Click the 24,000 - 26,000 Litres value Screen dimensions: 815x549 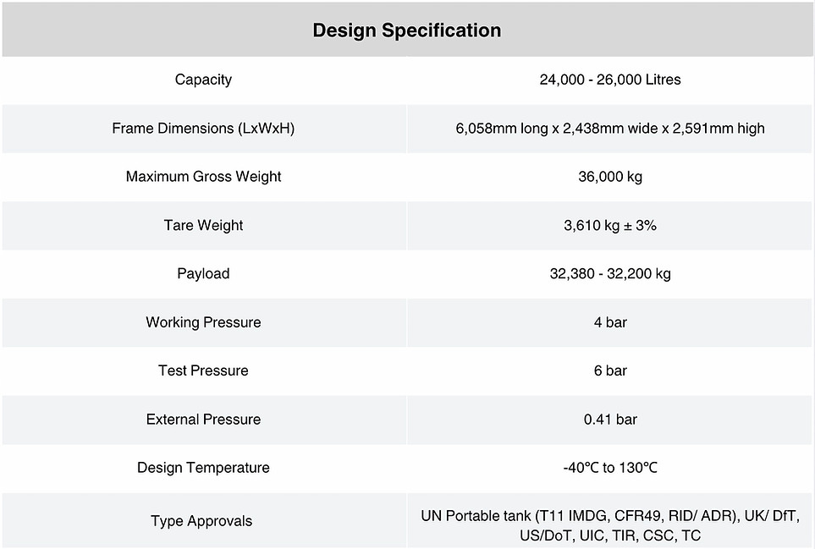coord(610,80)
